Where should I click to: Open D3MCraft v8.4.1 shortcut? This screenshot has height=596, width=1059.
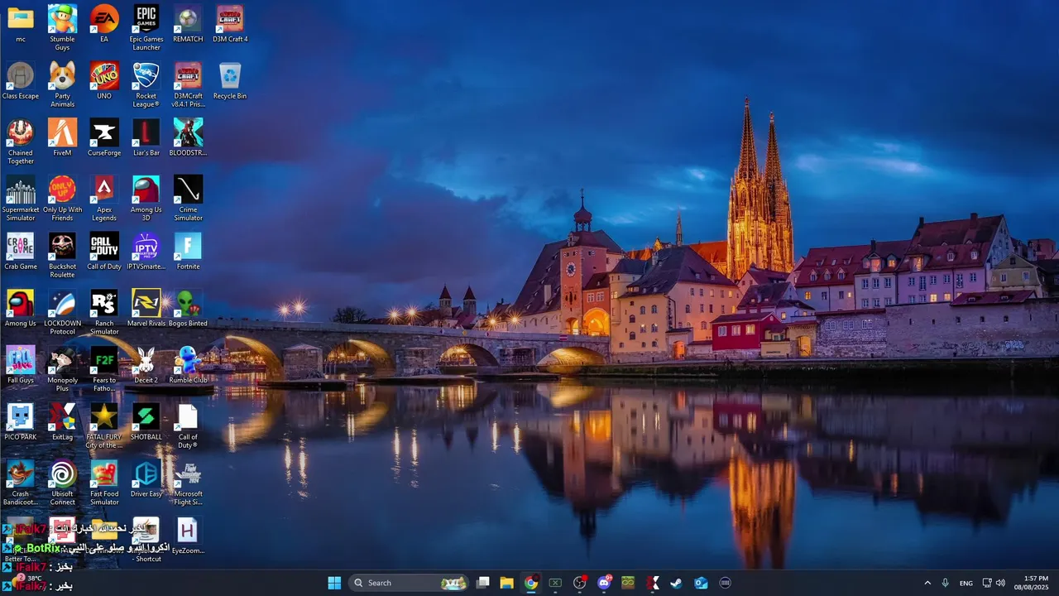(x=188, y=85)
